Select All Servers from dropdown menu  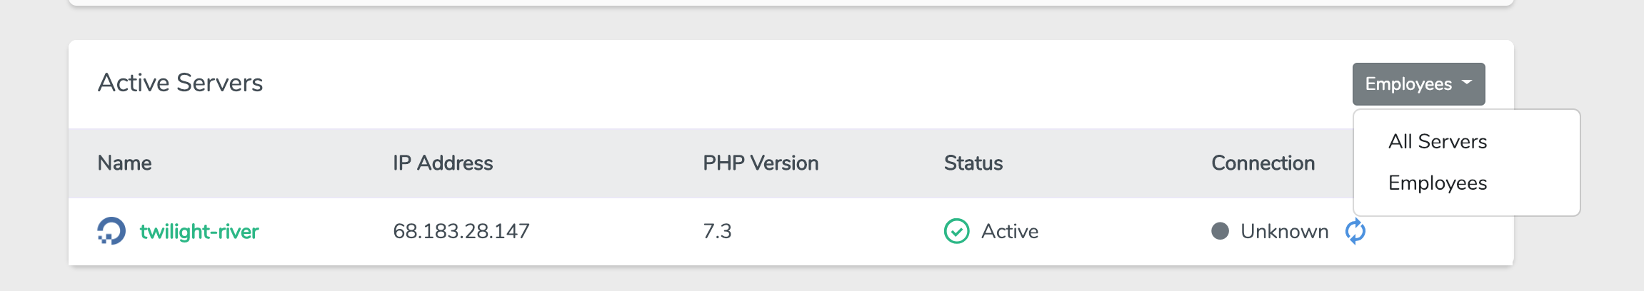coord(1438,141)
